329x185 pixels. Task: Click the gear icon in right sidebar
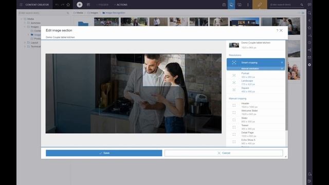(x=309, y=65)
